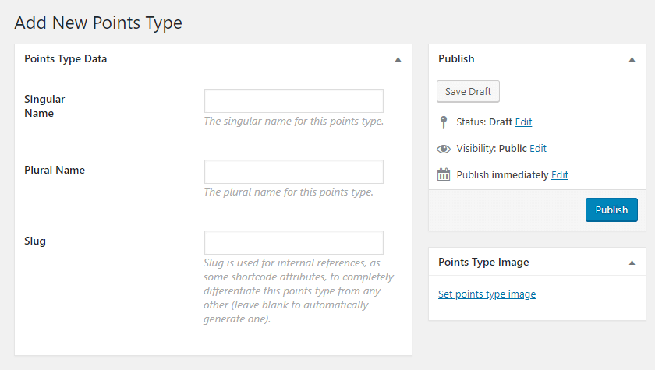Edit the publish immediately schedule
This screenshot has width=655, height=370.
point(560,174)
